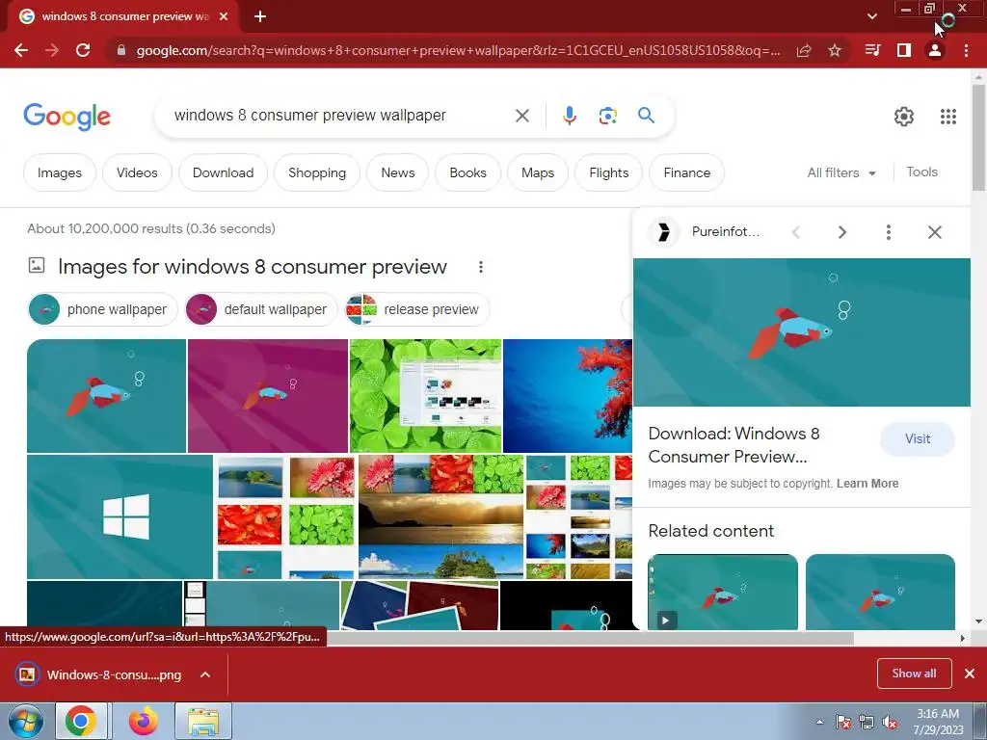Open a new browser tab
This screenshot has width=987, height=740.
pos(260,16)
